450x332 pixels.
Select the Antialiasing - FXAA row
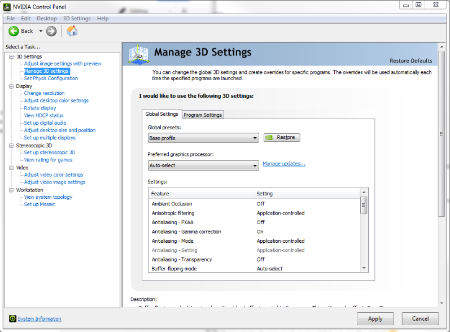(x=254, y=222)
